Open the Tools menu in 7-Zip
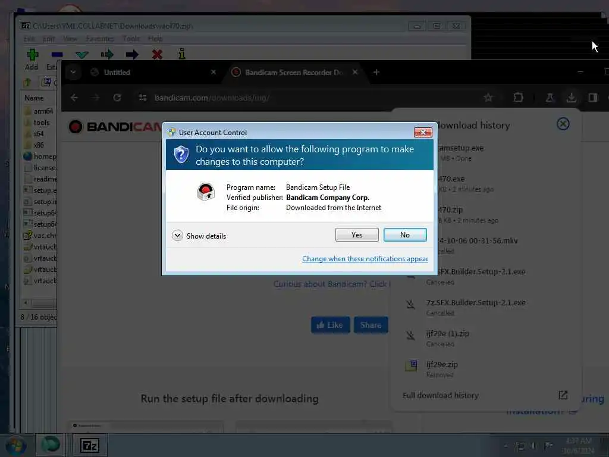This screenshot has width=609, height=457. 131,39
